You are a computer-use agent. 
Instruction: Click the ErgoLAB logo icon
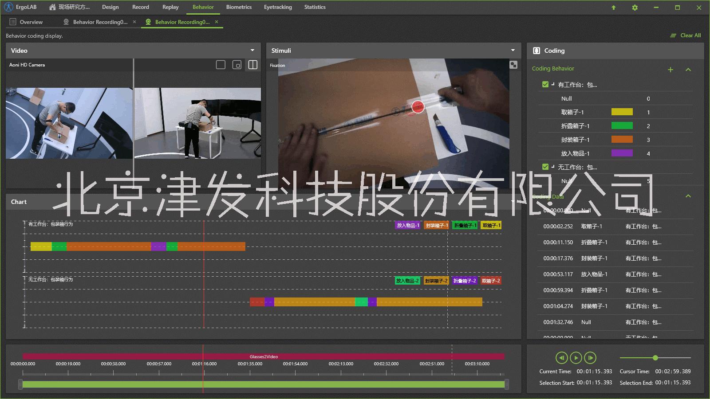pos(8,7)
